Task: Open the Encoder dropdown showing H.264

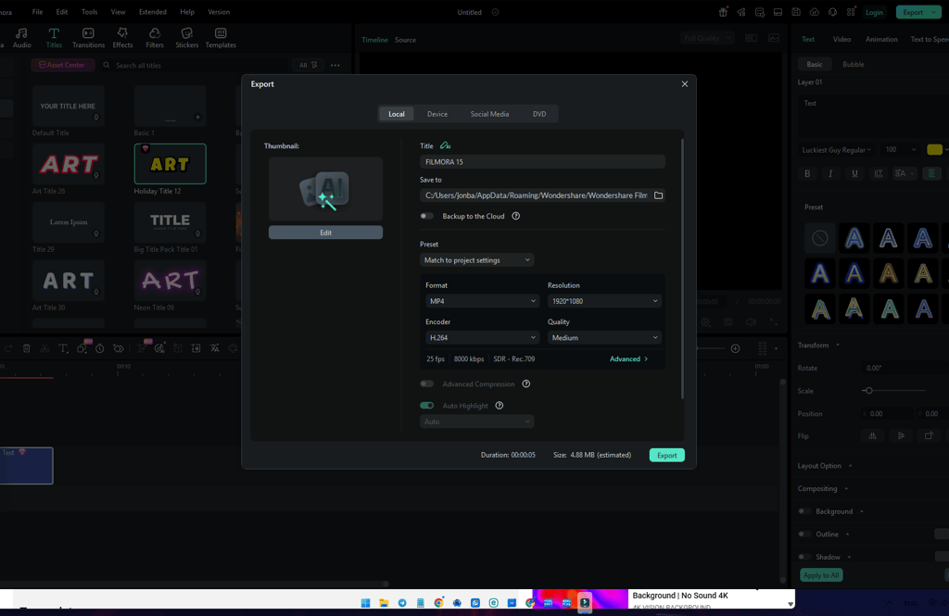Action: [x=482, y=338]
